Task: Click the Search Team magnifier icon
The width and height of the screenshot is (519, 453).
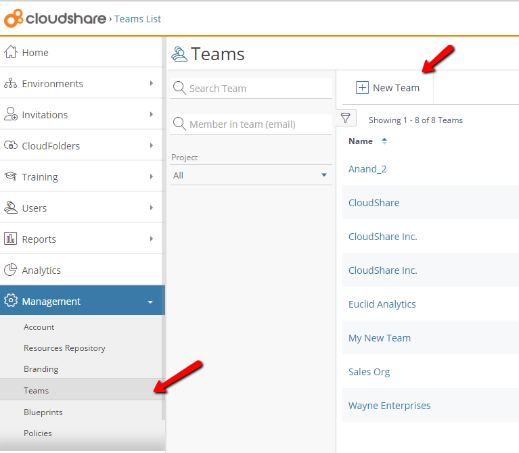Action: [179, 88]
